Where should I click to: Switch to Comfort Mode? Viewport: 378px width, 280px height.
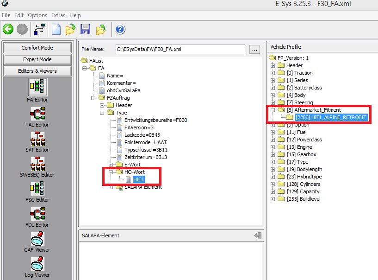click(37, 48)
